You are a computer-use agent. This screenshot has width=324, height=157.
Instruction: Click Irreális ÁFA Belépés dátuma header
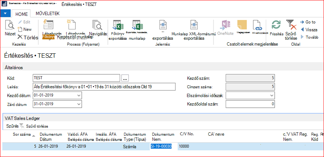(109, 137)
